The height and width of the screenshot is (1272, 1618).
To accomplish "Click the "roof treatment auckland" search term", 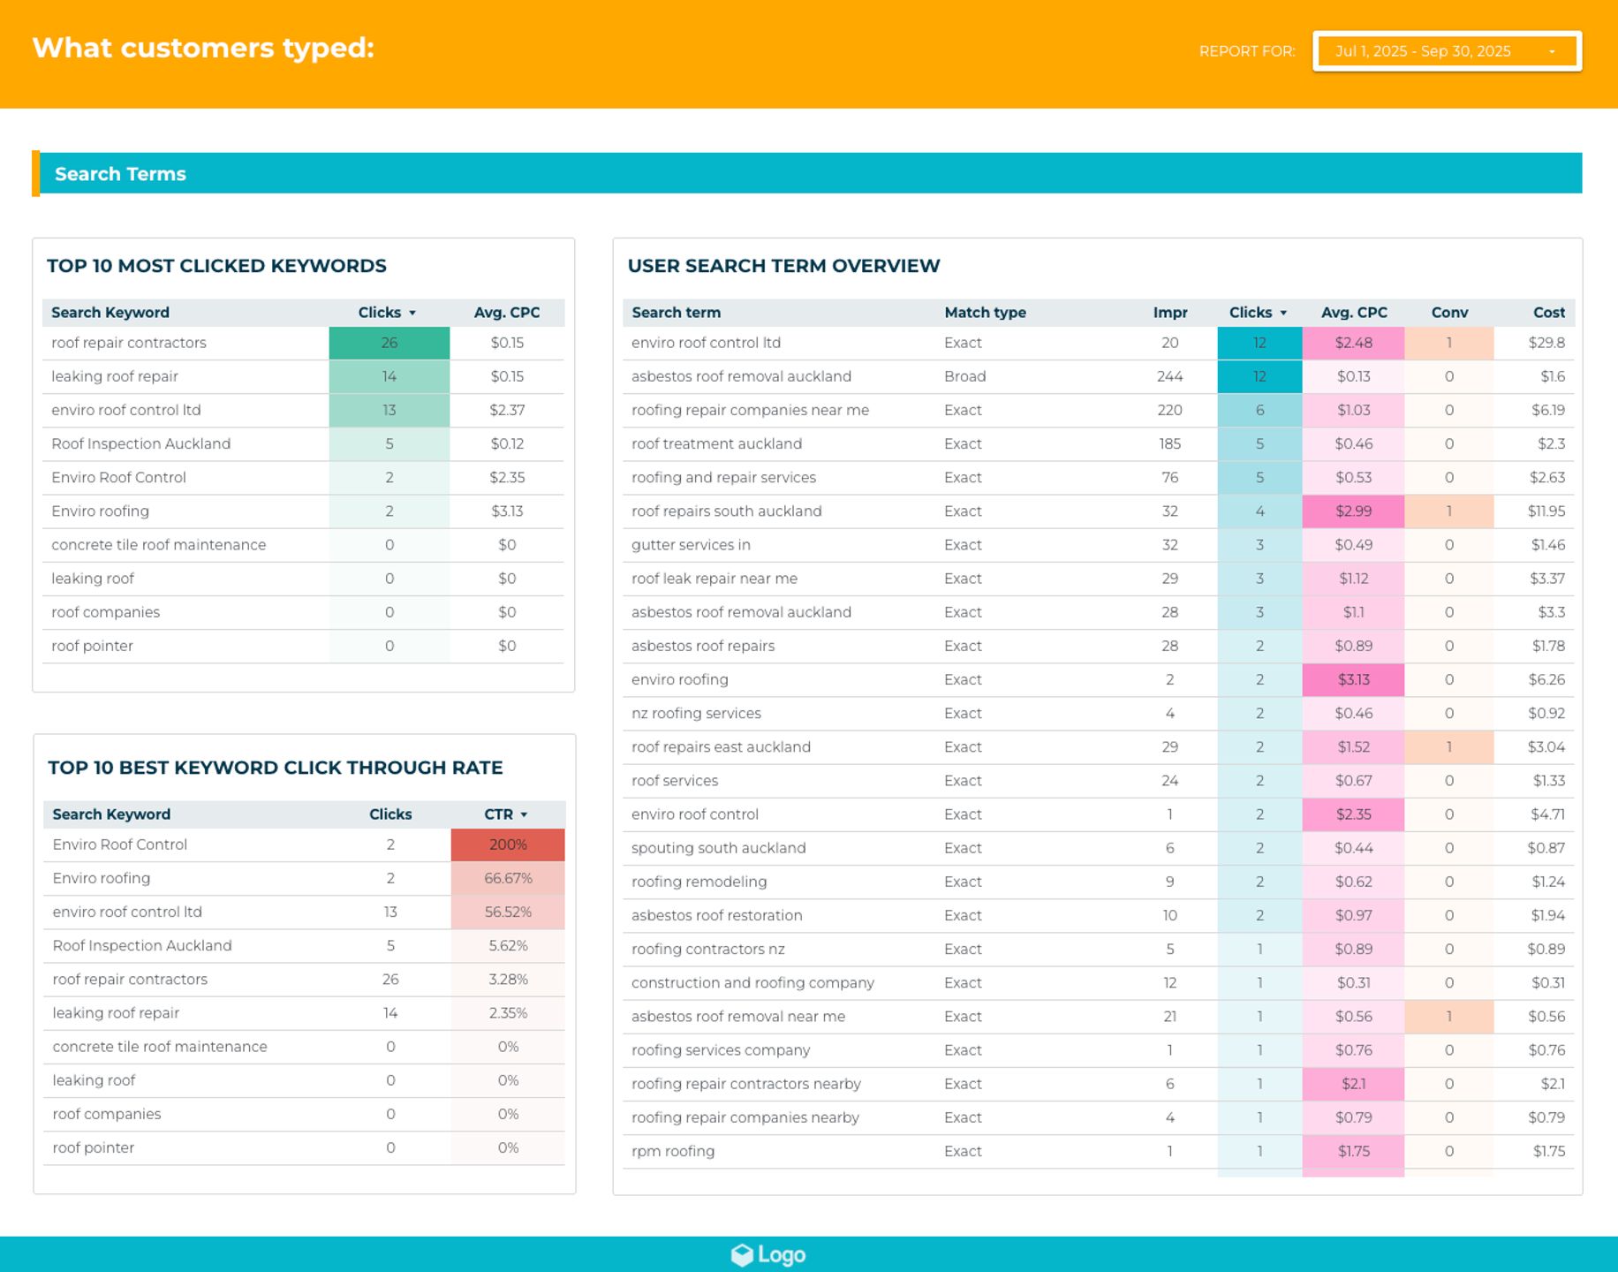I will point(716,443).
